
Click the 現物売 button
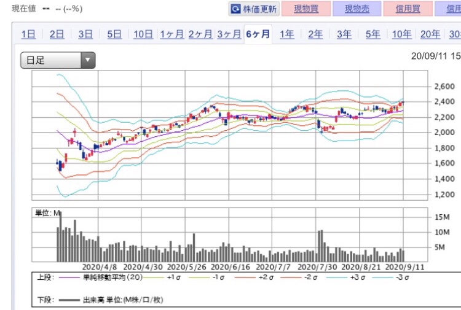(357, 9)
